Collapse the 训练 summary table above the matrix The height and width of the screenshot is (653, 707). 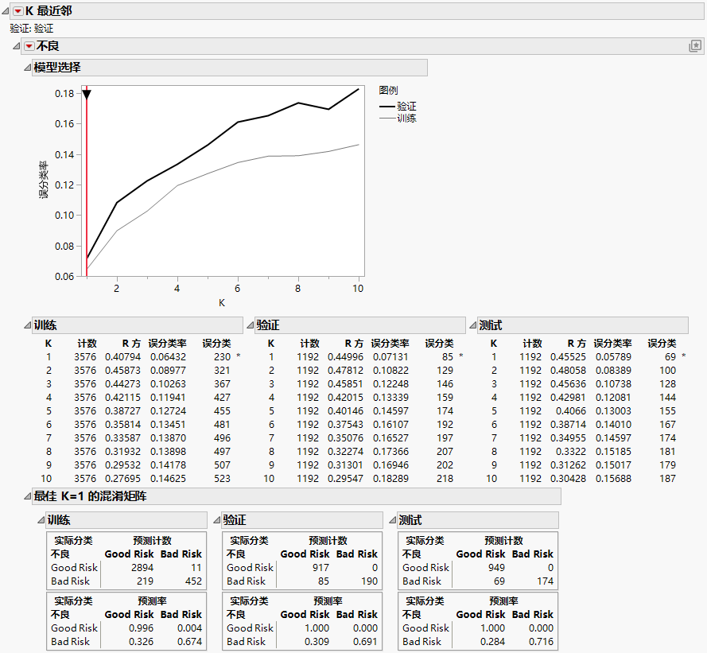pos(26,325)
